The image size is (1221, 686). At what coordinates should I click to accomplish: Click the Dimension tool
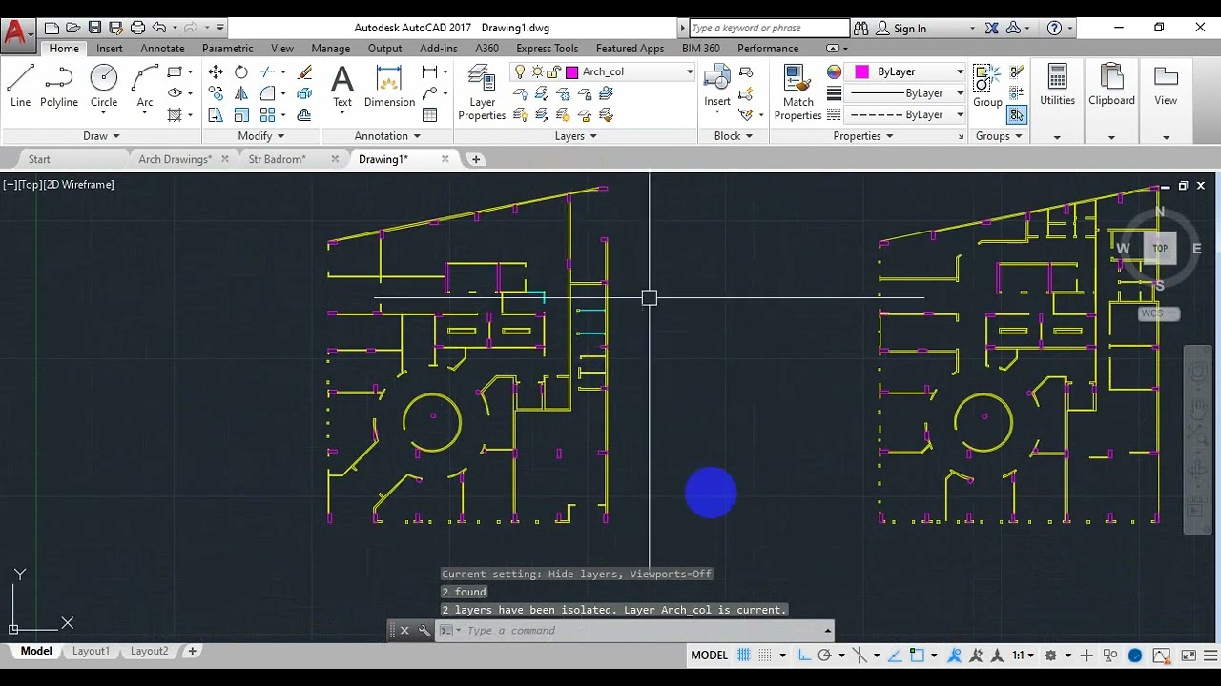pos(389,86)
